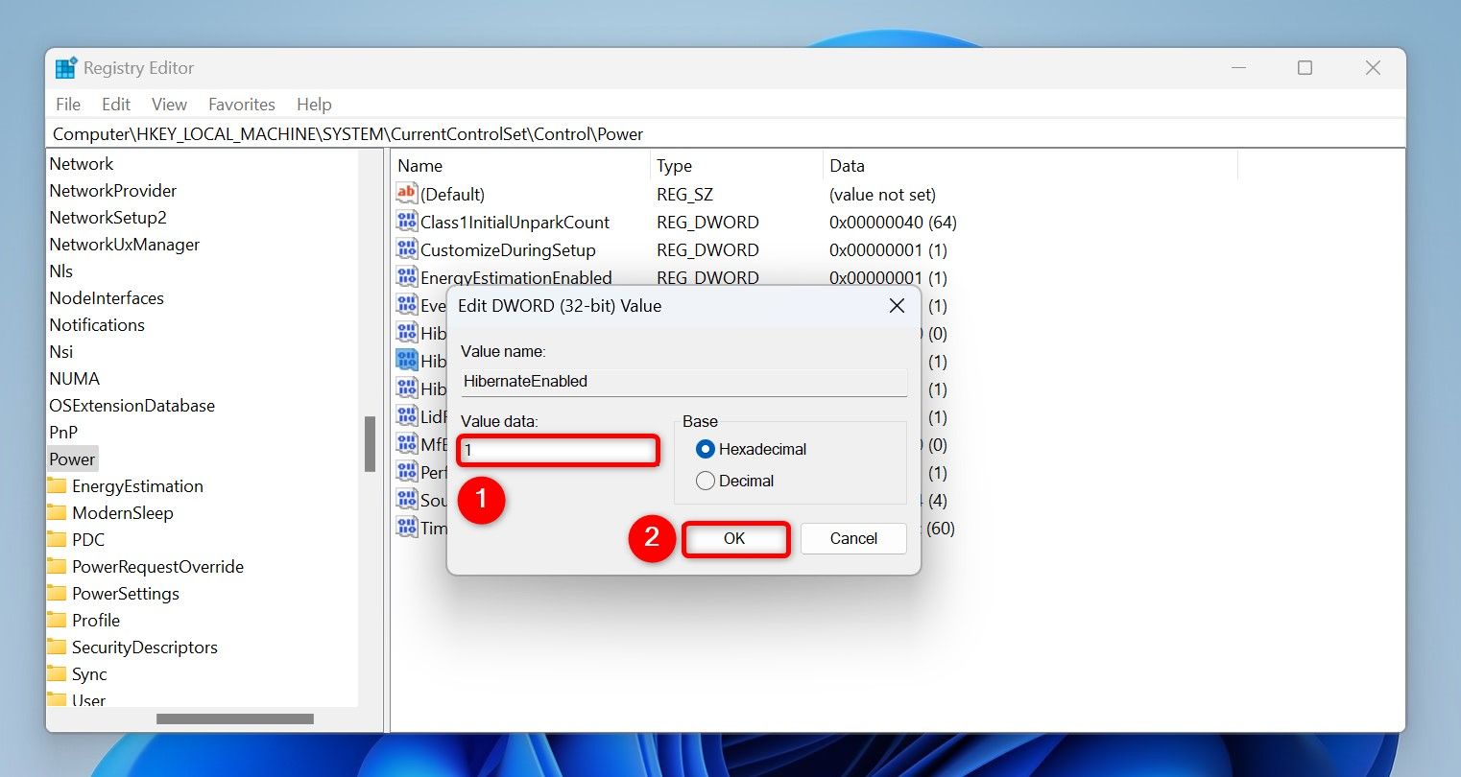The image size is (1461, 777).
Task: Select the icon of the value starting with "Sou"
Action: (x=407, y=500)
